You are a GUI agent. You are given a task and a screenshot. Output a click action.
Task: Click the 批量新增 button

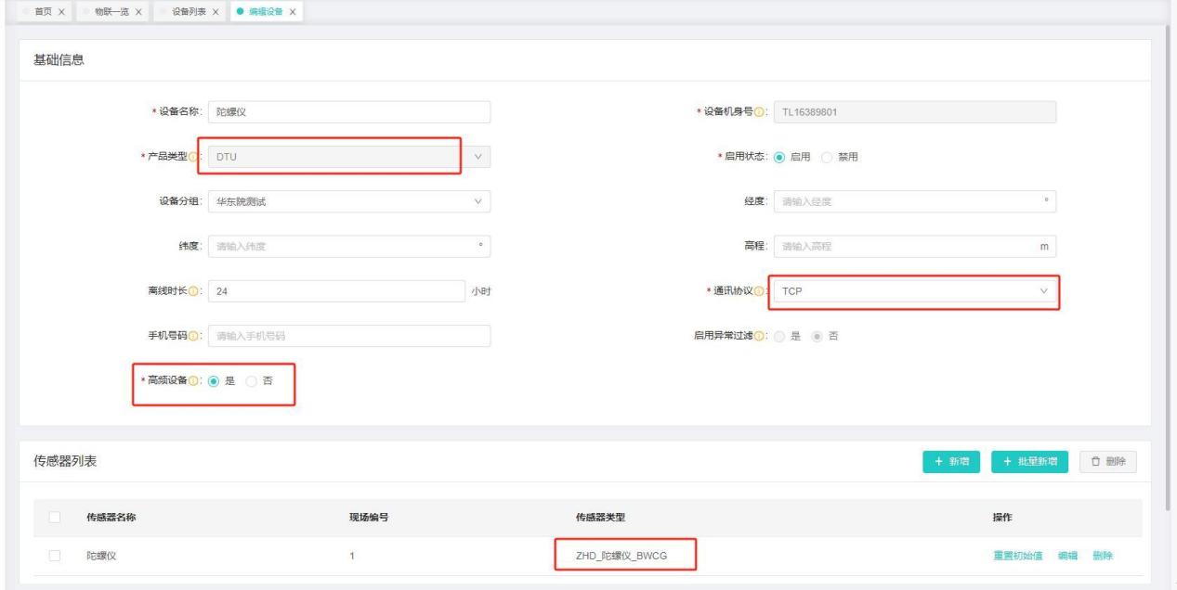[x=1030, y=462]
